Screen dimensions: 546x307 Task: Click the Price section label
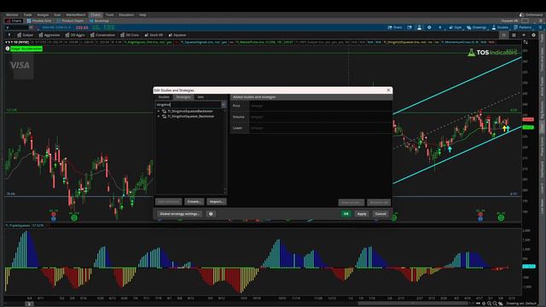click(236, 106)
